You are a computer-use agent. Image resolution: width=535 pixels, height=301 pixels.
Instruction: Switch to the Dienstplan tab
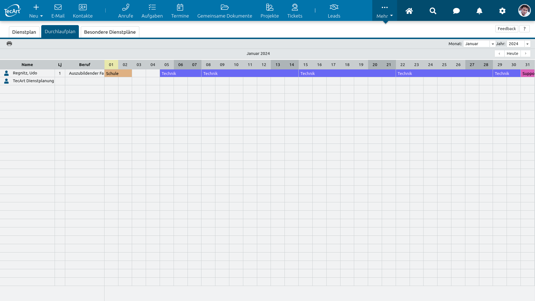24,32
